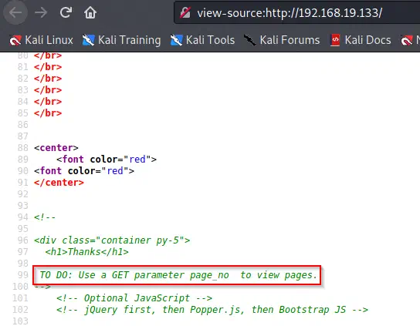This screenshot has height=326, width=420.
Task: Click the partially visible last bookmark icon
Action: tap(407, 40)
